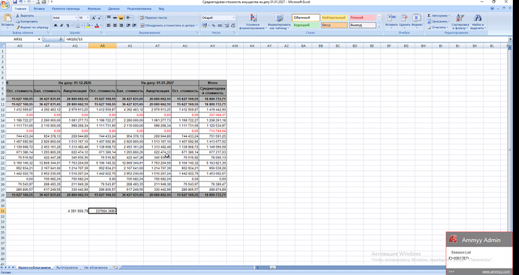Viewport: 519px width, 275px height.
Task: Click the large Paste (Вставить) clipboard icon
Action: [7, 19]
